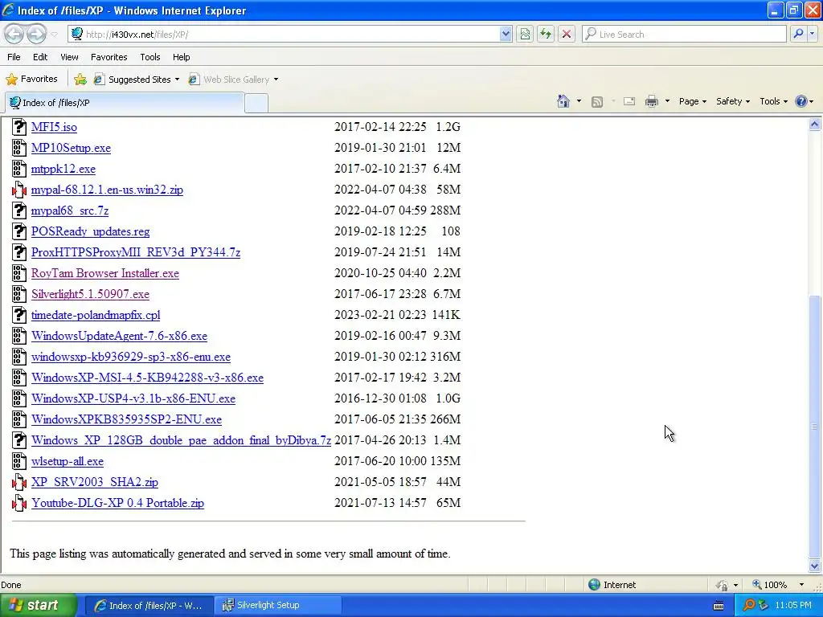Open the Tools command bar dropdown
The height and width of the screenshot is (617, 823).
pos(773,101)
